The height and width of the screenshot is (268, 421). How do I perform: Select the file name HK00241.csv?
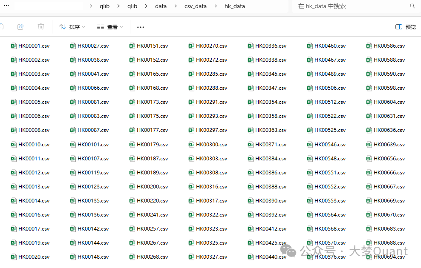[x=152, y=215]
